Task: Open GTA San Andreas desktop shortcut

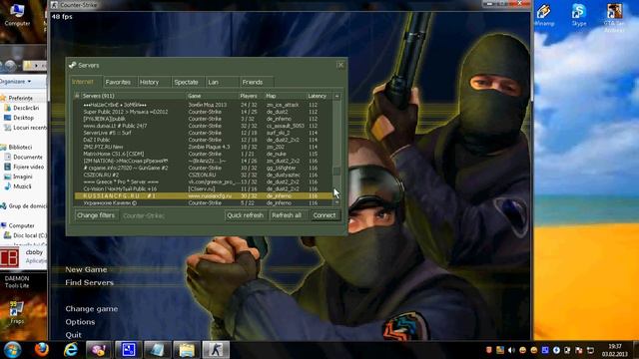Action: pyautogui.click(x=614, y=17)
